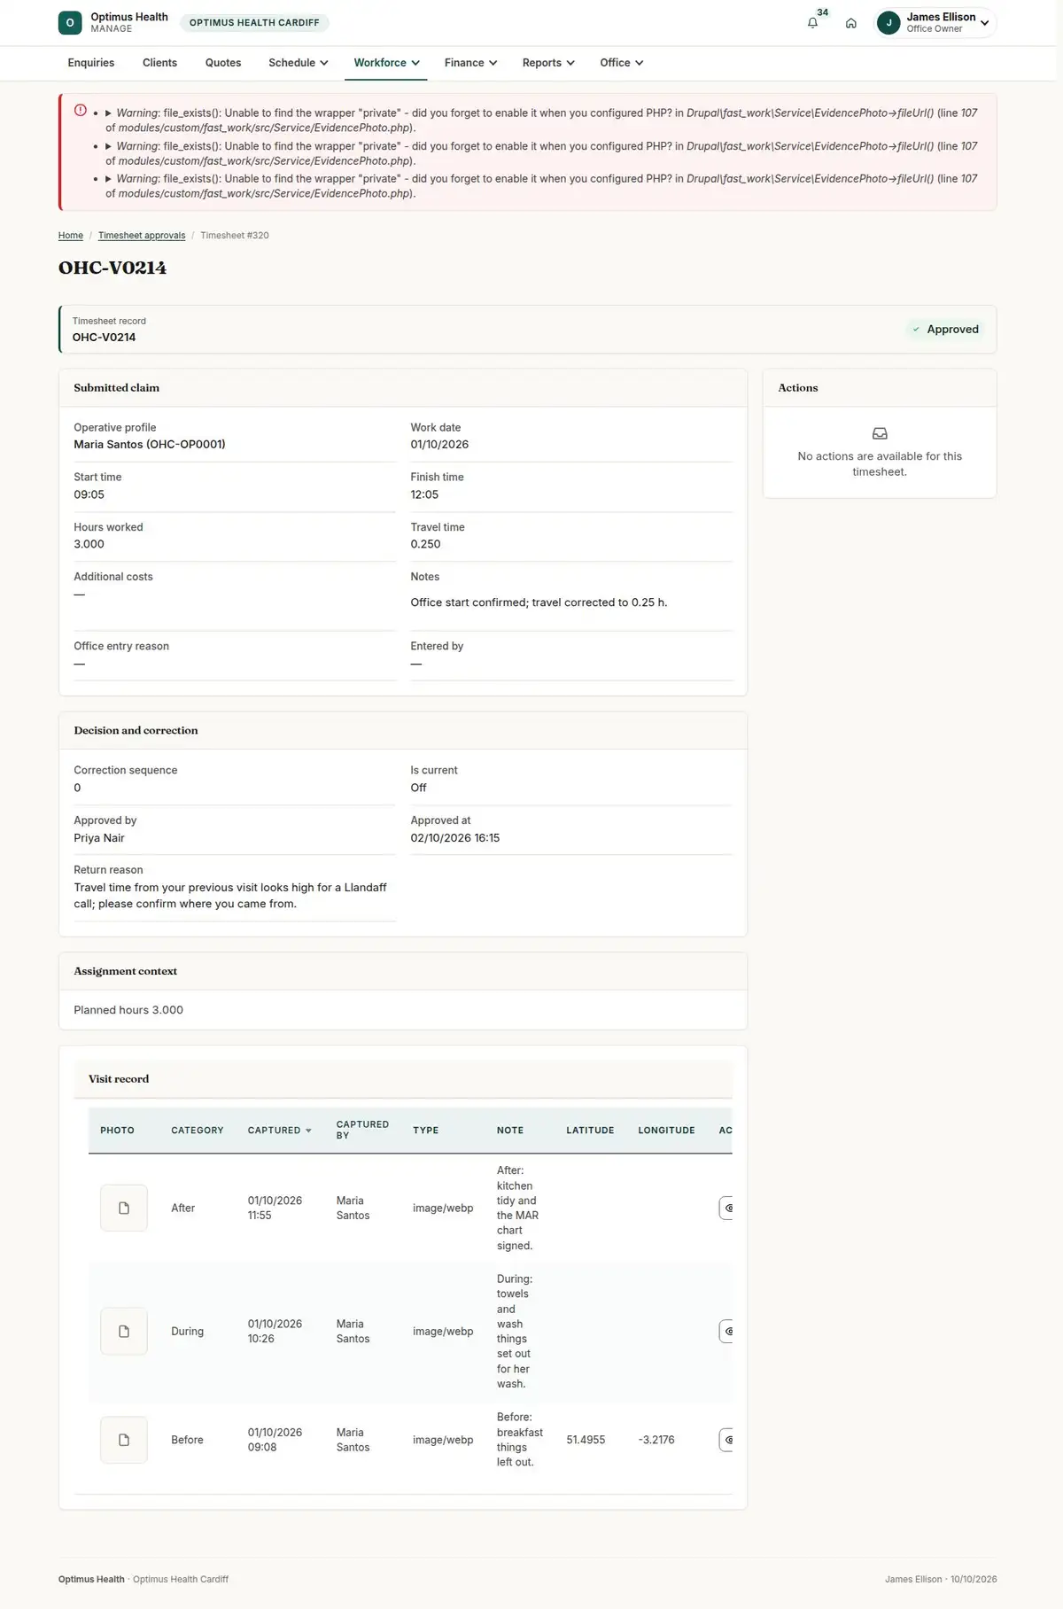Select operative Maria Santos (OHC-OP0001)
The image size is (1063, 1609).
150,445
